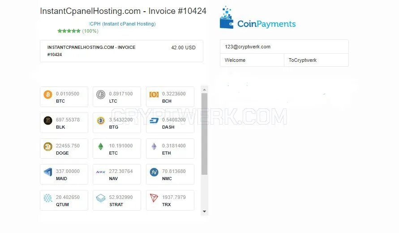The height and width of the screenshot is (233, 399).
Task: Click the invoice item name INSTANTCPANELHOSTING.COM - INVOICE #10424
Action: click(91, 51)
